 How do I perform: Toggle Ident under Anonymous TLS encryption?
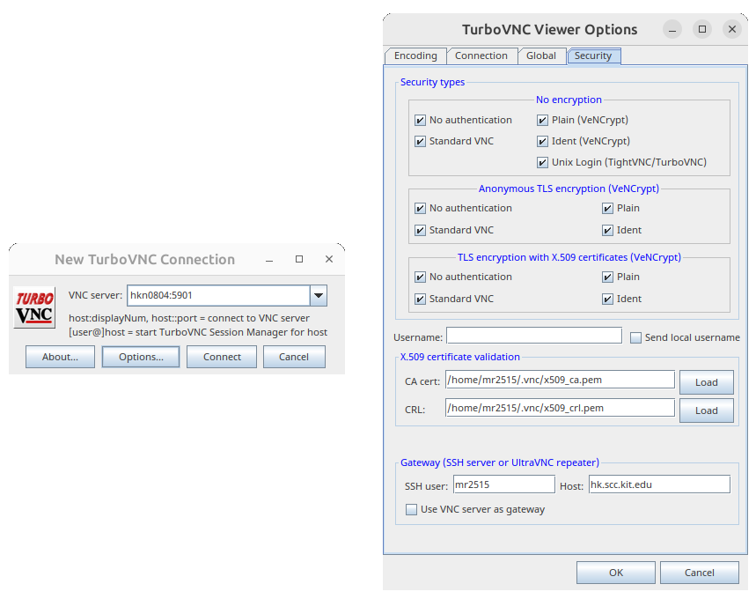(x=607, y=230)
